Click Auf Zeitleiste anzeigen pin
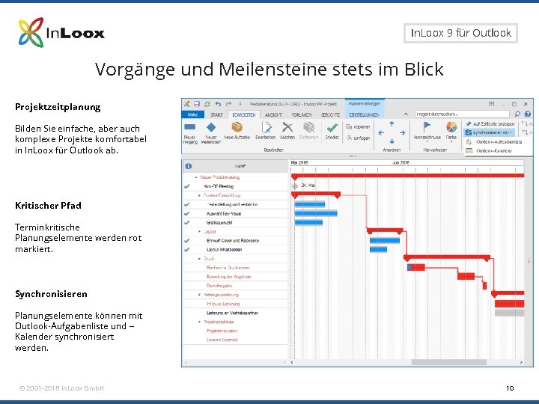Screen dimensions: 539x404 click(490, 123)
